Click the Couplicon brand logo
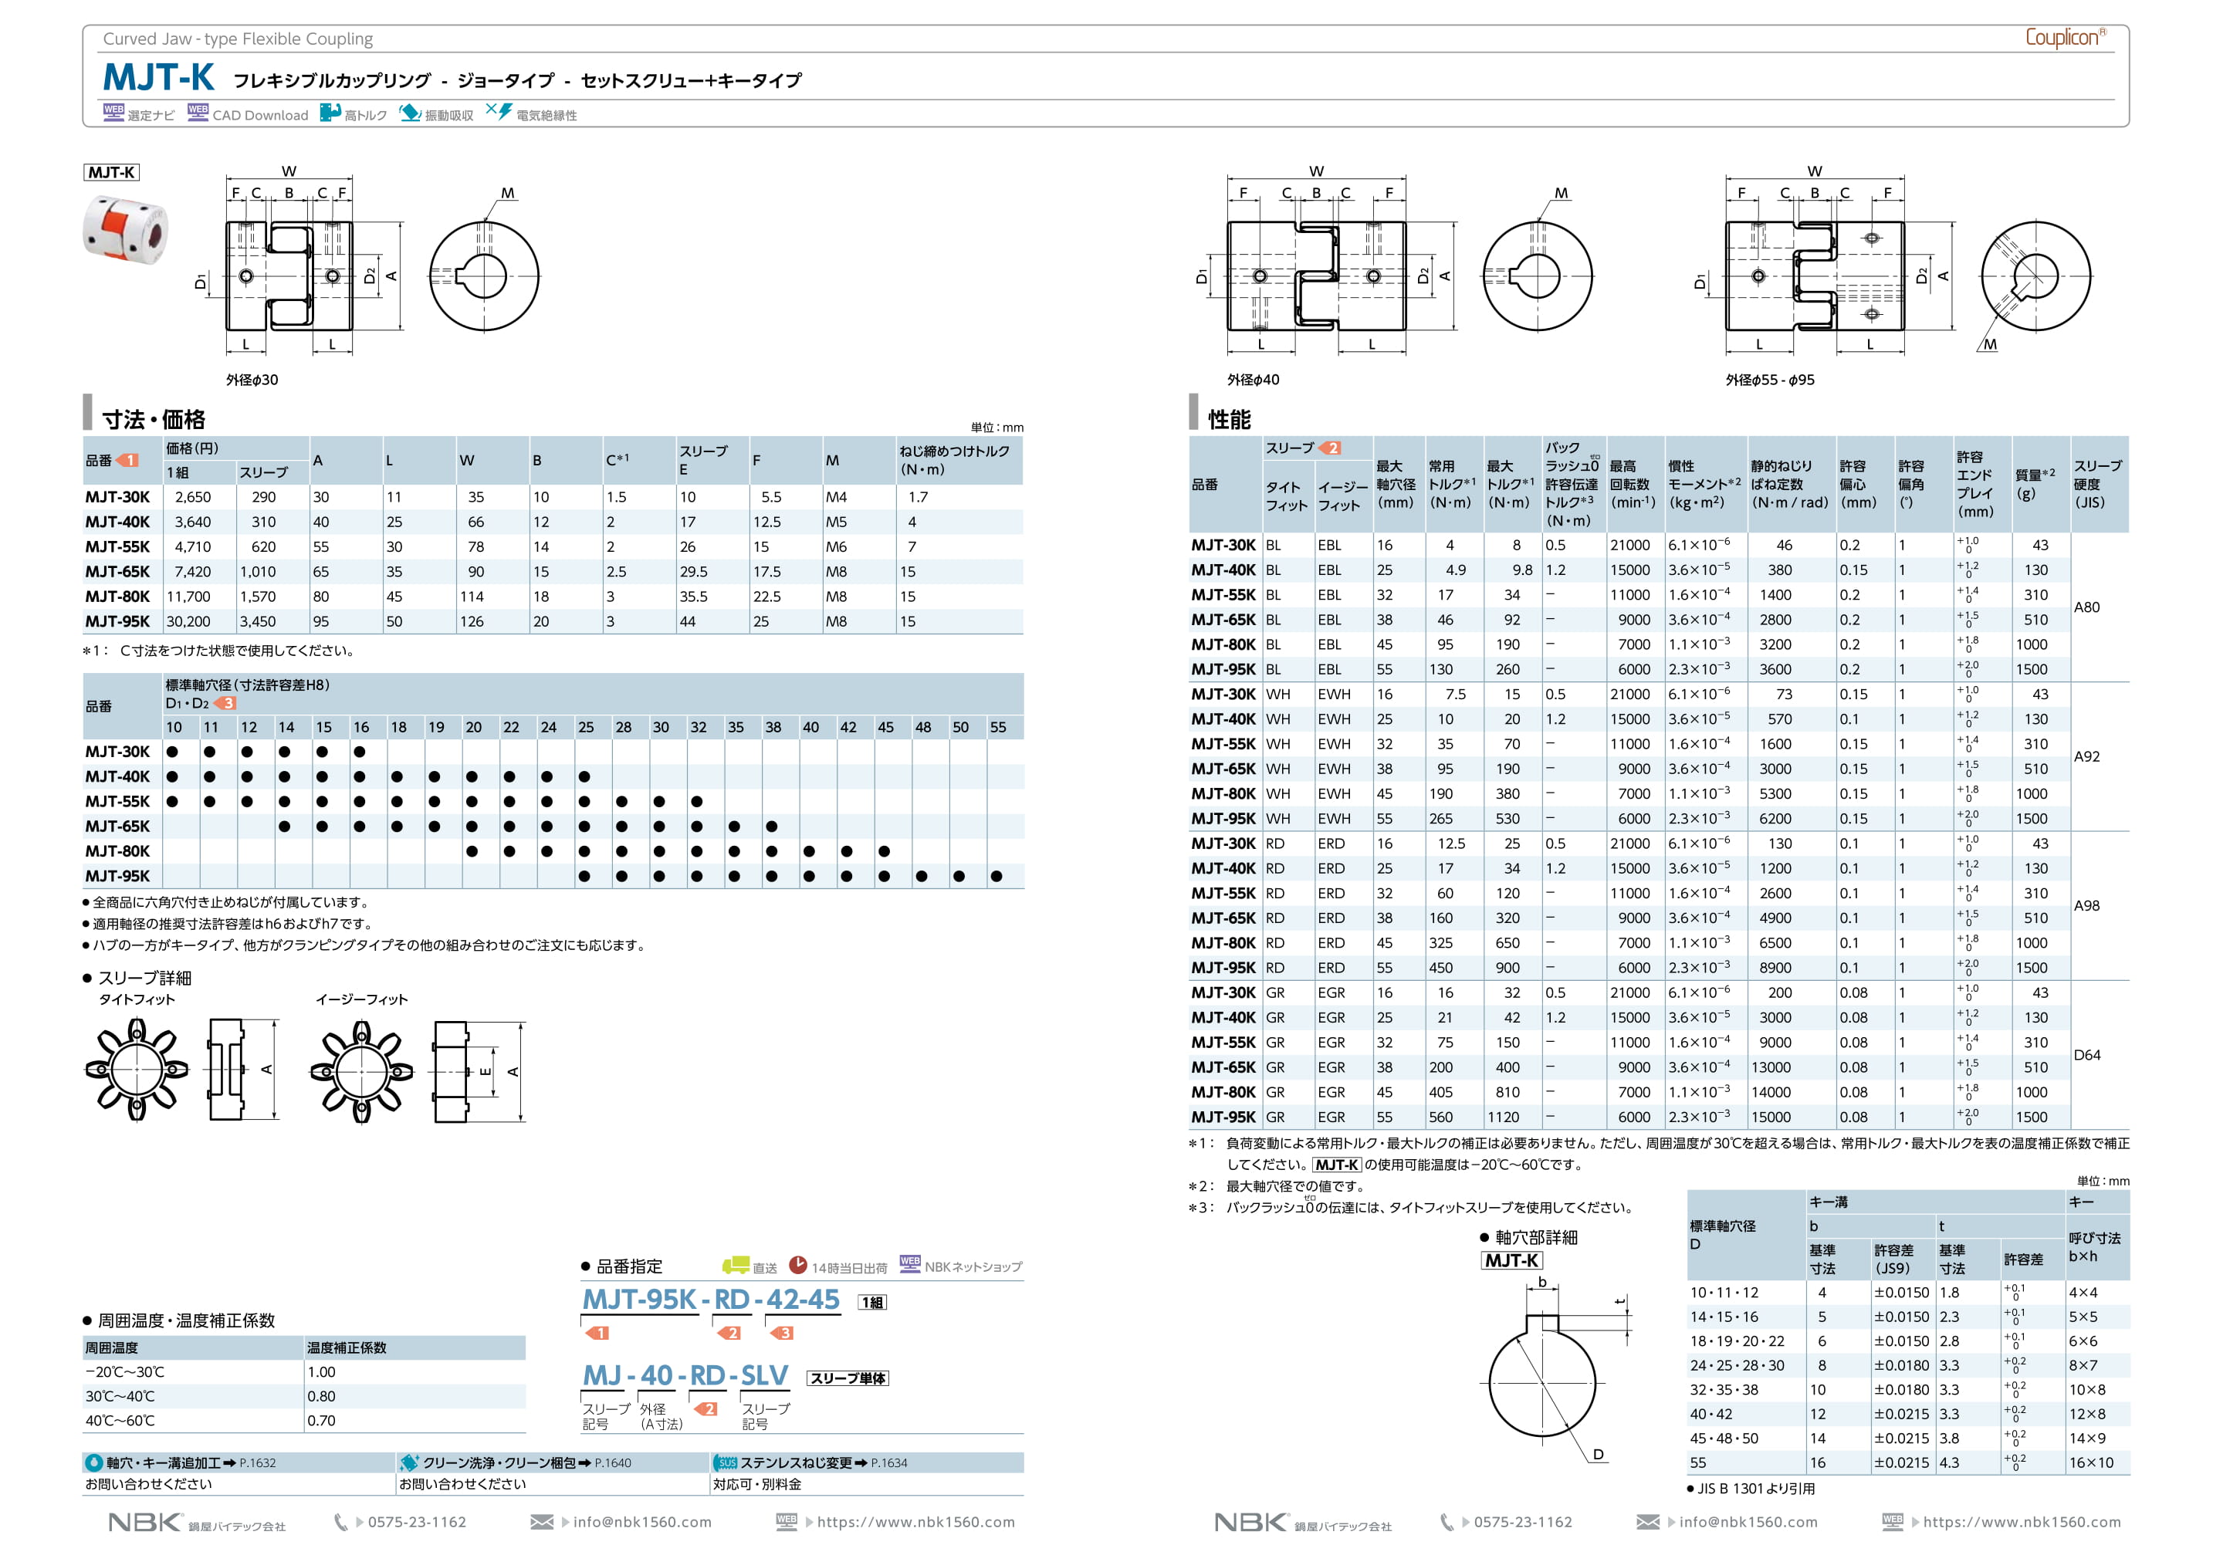The height and width of the screenshot is (1562, 2213). click(x=2065, y=38)
